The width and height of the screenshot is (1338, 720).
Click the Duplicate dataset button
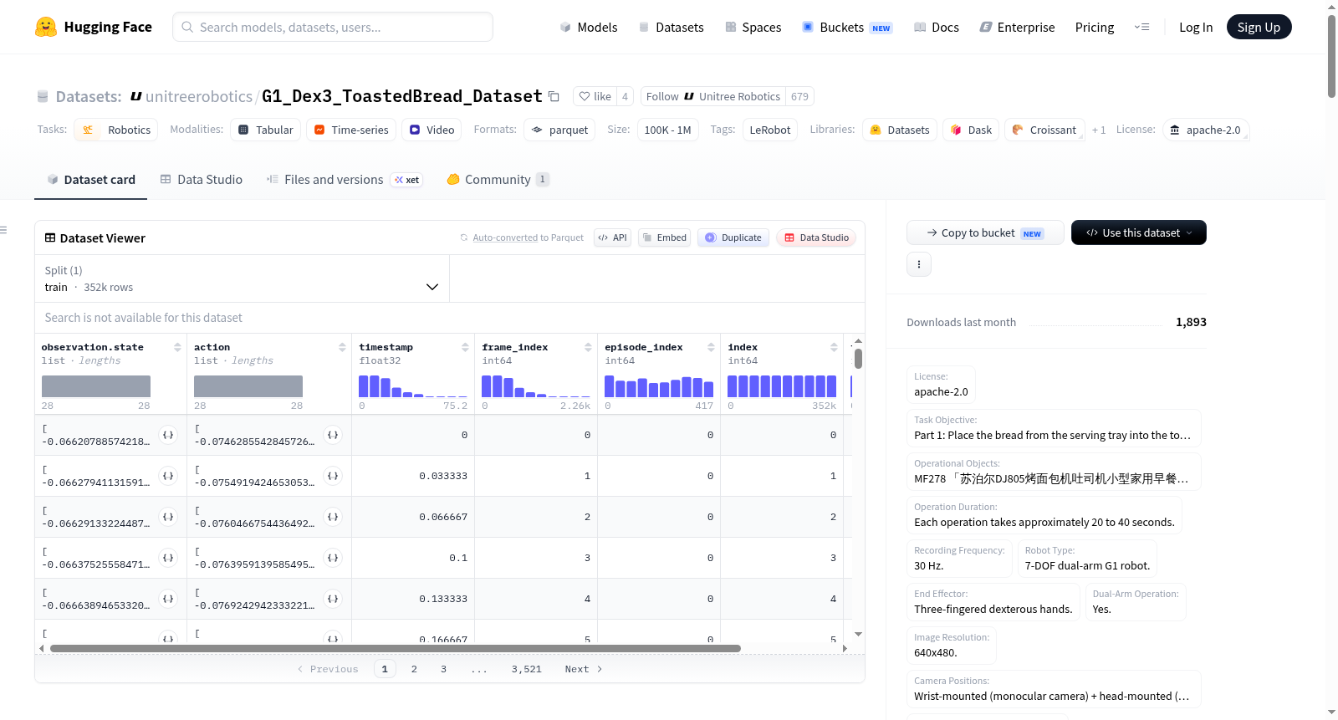point(733,237)
